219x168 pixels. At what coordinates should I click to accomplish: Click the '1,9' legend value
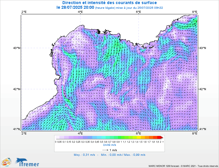pos(157,142)
